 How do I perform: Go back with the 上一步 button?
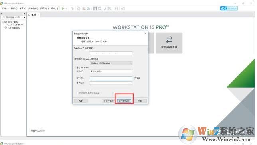(108, 101)
